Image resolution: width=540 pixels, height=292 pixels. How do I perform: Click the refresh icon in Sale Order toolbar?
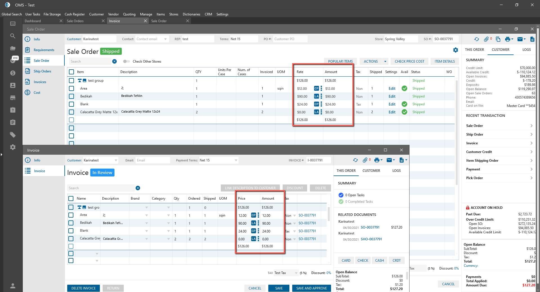coord(476,39)
